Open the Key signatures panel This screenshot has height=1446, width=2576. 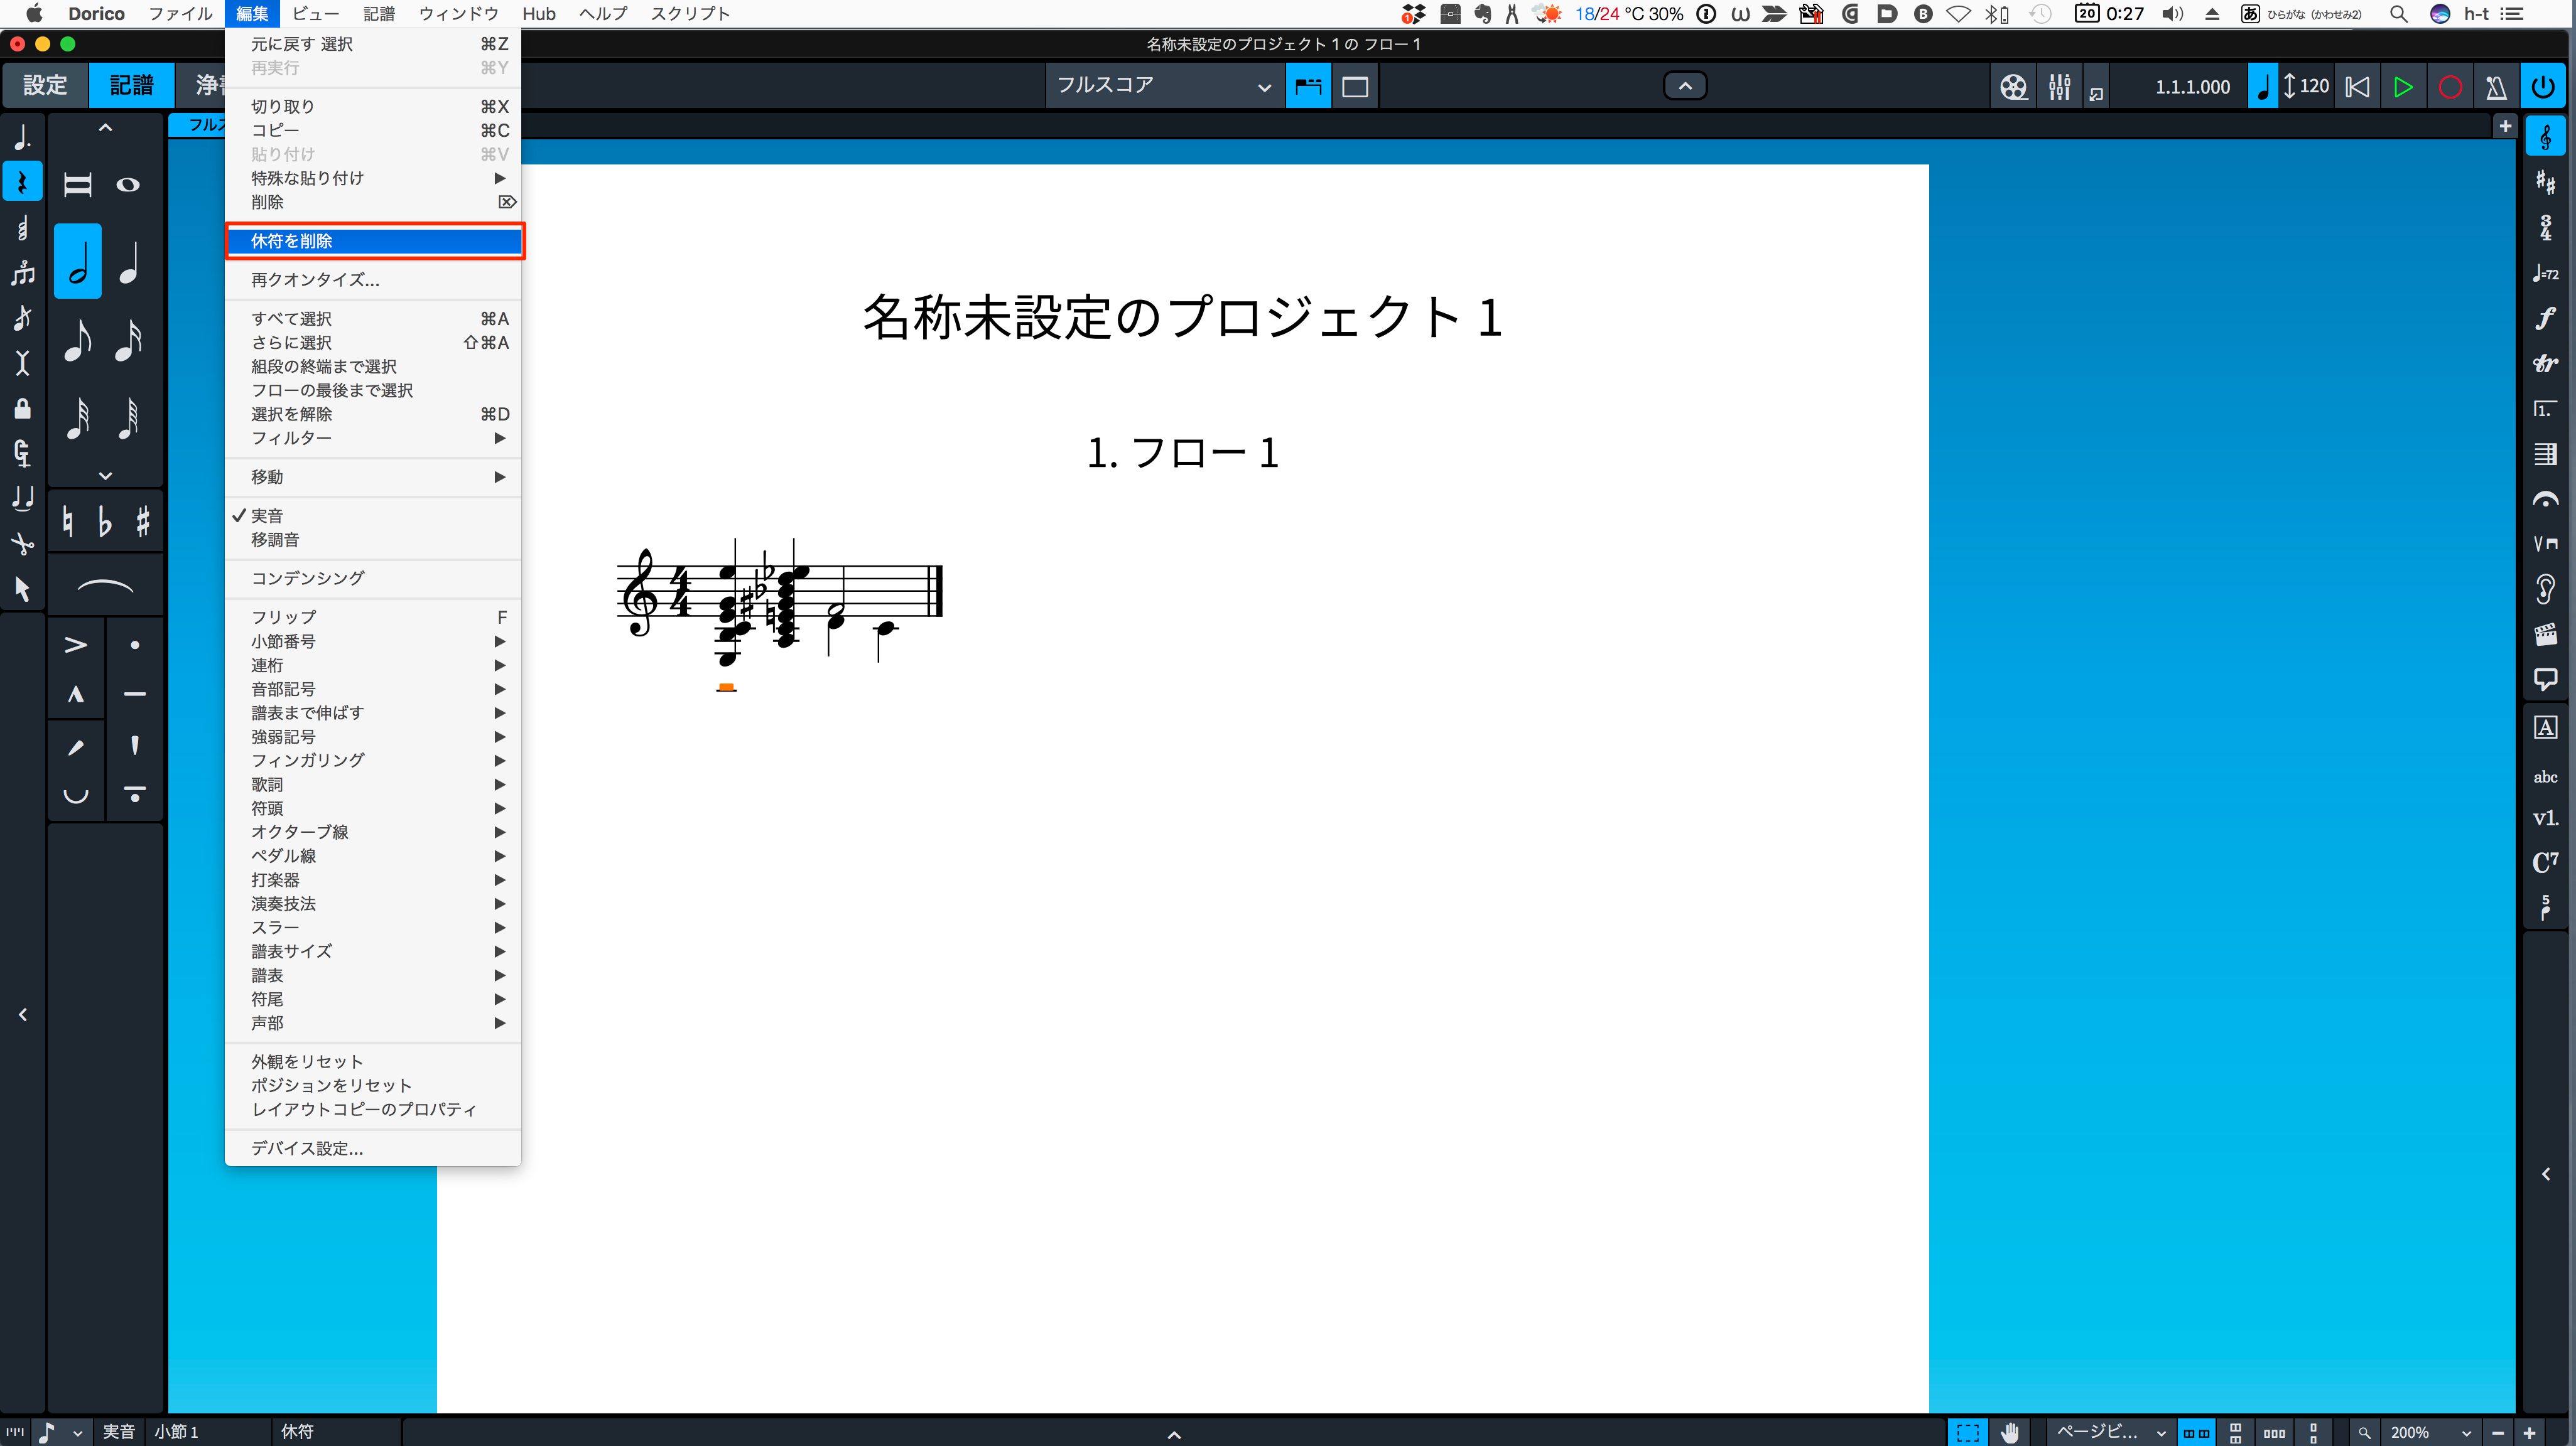(2546, 183)
